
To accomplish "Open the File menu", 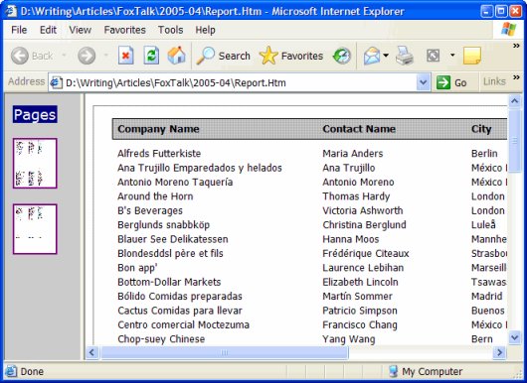I will click(x=19, y=30).
